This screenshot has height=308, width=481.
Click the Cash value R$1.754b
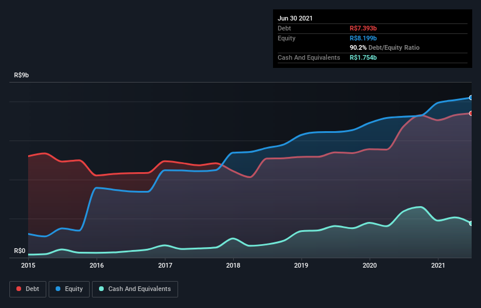pyautogui.click(x=363, y=57)
